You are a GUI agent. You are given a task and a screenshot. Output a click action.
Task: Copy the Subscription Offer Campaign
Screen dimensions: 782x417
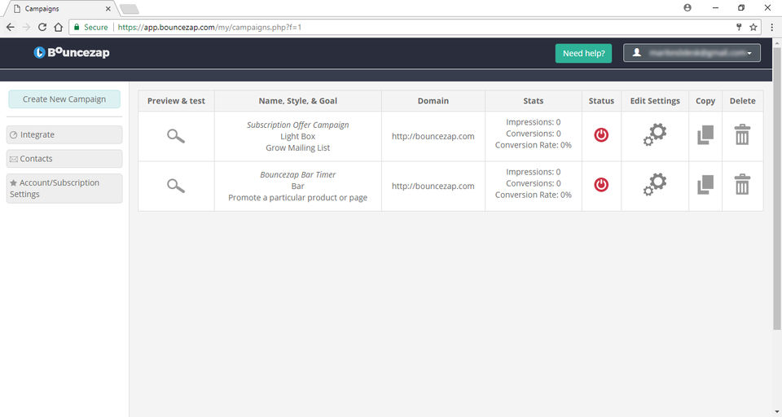(x=705, y=135)
